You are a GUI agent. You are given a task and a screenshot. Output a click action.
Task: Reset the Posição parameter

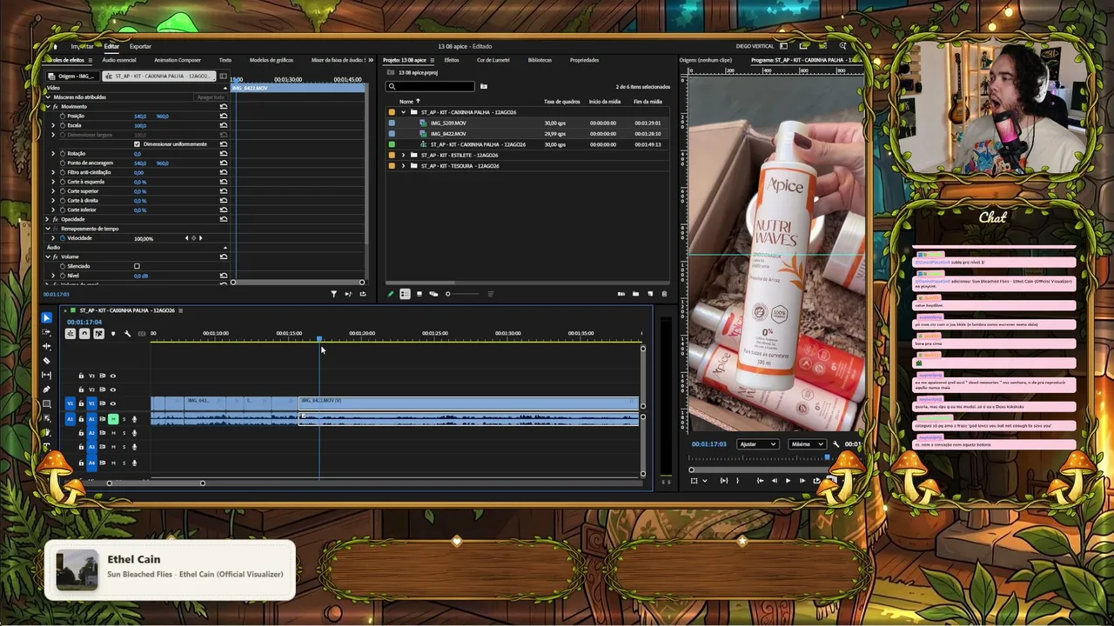click(224, 116)
